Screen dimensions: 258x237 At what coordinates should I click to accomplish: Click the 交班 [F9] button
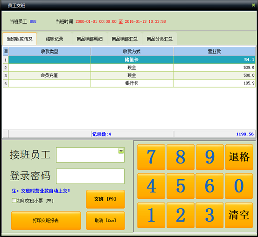105,199
